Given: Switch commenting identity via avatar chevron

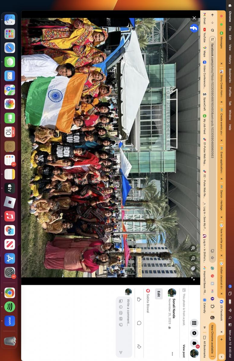Looking at the screenshot, I should [128, 292].
